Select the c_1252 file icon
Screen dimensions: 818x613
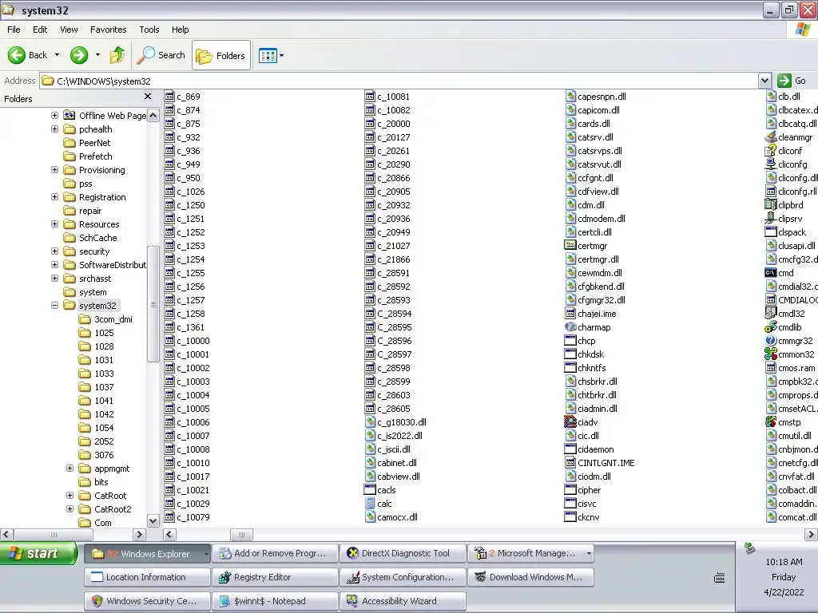pyautogui.click(x=169, y=232)
